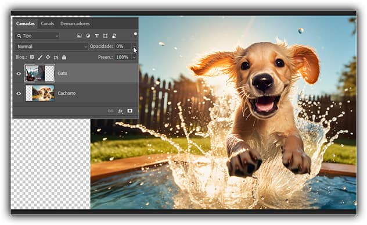Filter layers by pixel layers icon
This screenshot has width=367, height=225.
[79, 35]
